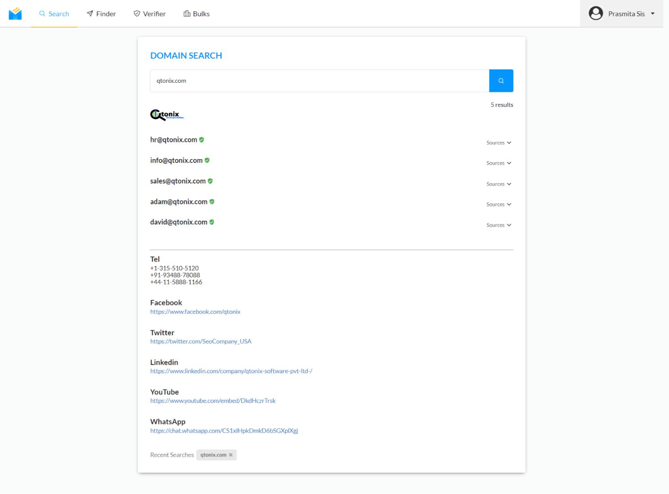Click phone number +1-315-510-5120
669x494 pixels.
tap(174, 268)
